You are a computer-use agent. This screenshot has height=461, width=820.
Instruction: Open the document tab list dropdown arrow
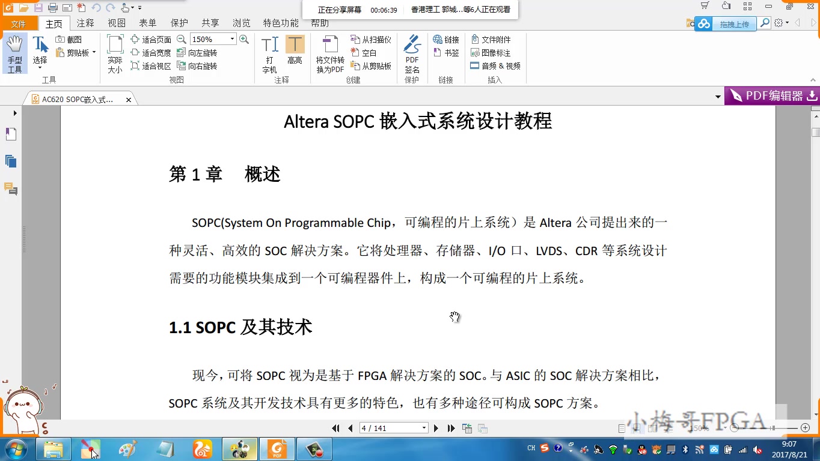718,97
